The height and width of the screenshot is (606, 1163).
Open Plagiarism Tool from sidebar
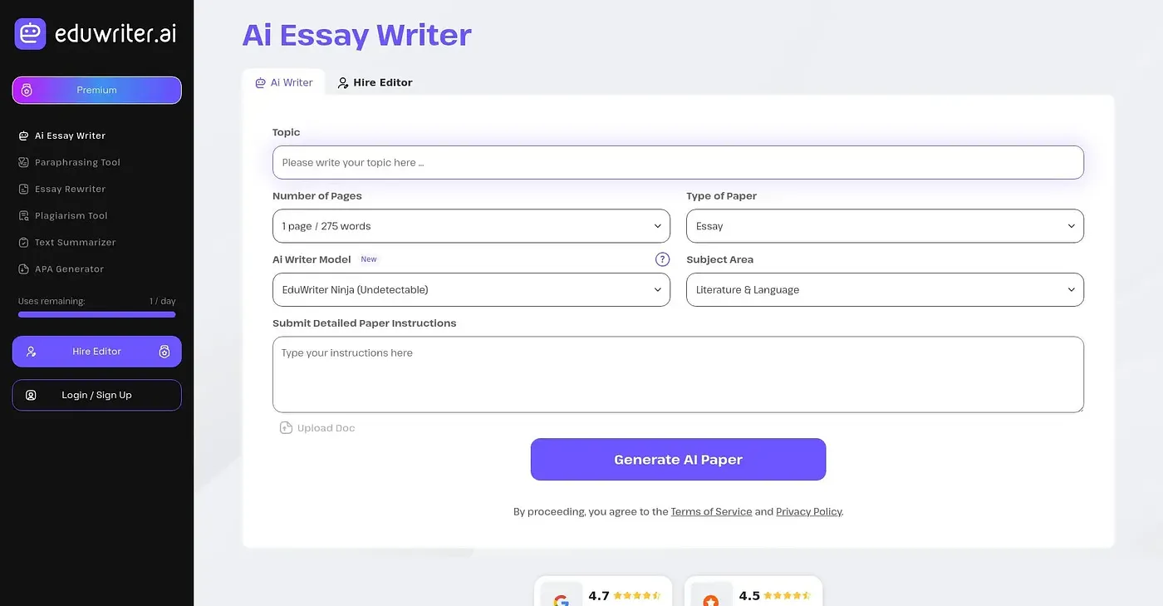pos(71,215)
